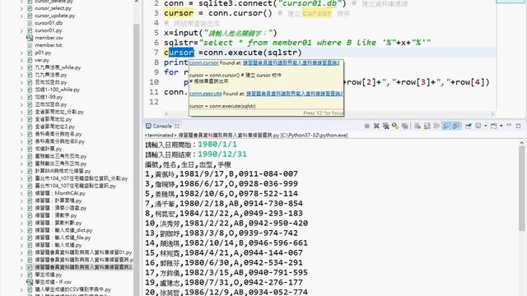Click the member.csv spreadsheet file icon
Viewport: 527px width, 296px height.
30,38
